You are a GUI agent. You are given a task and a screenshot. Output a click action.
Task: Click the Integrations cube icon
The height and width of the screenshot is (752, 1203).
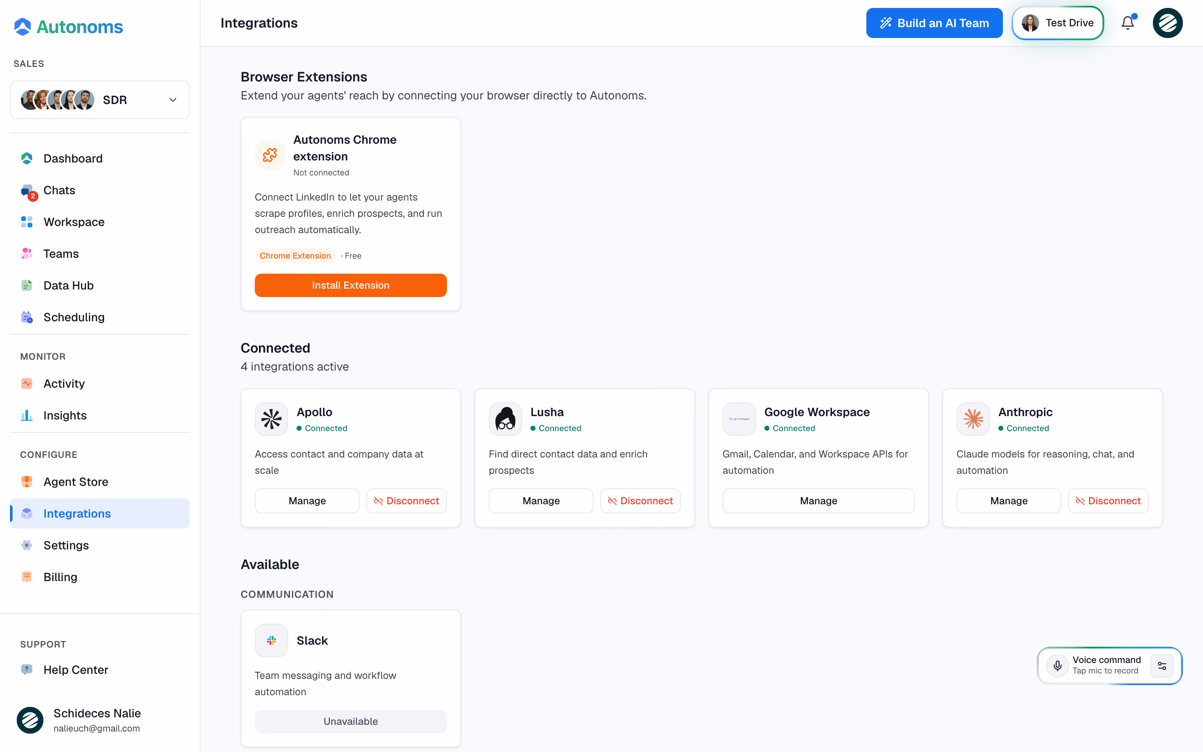click(27, 514)
